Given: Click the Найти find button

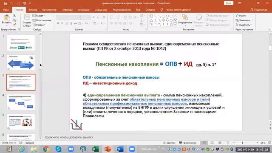Looking at the screenshot, I should pyautogui.click(x=241, y=16).
